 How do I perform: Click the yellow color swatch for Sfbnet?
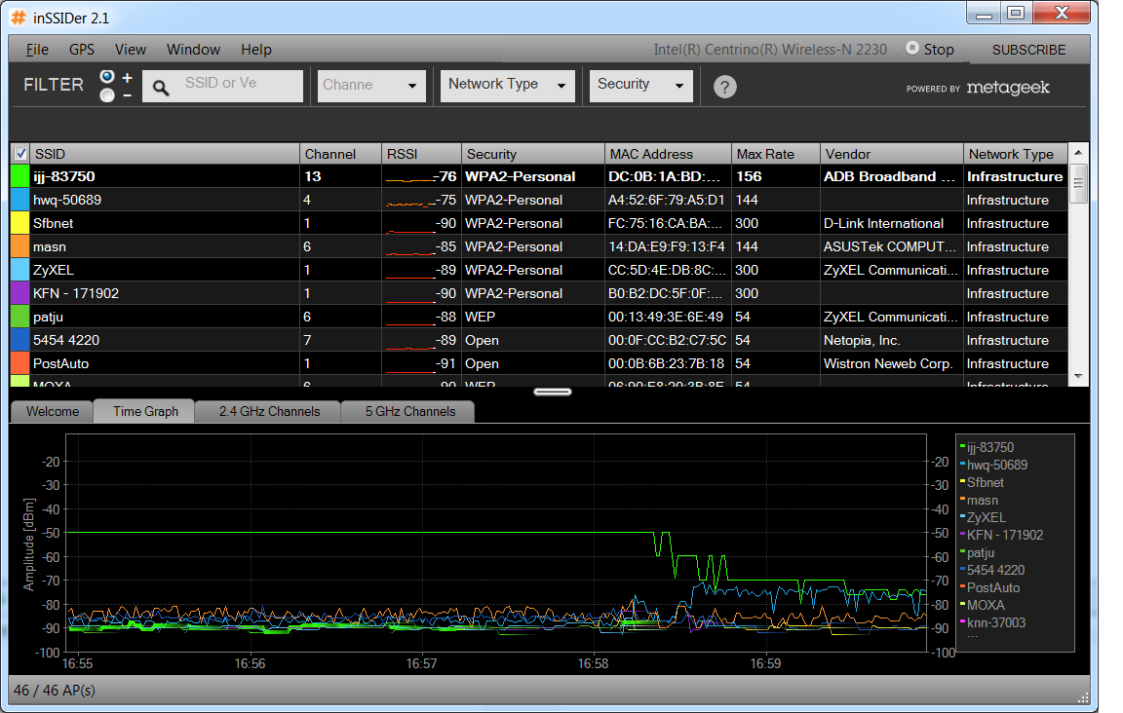pyautogui.click(x=20, y=223)
